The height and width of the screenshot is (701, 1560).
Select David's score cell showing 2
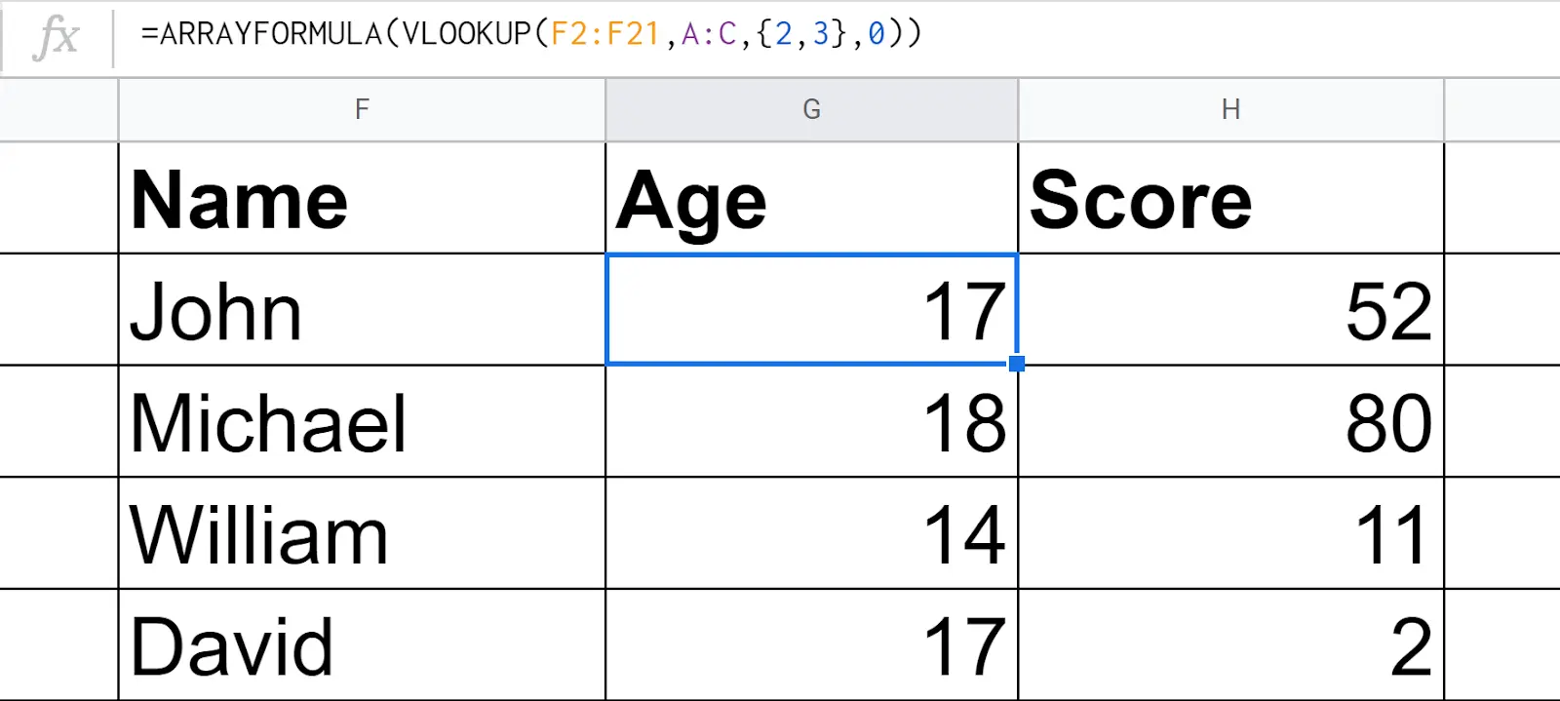[1230, 644]
